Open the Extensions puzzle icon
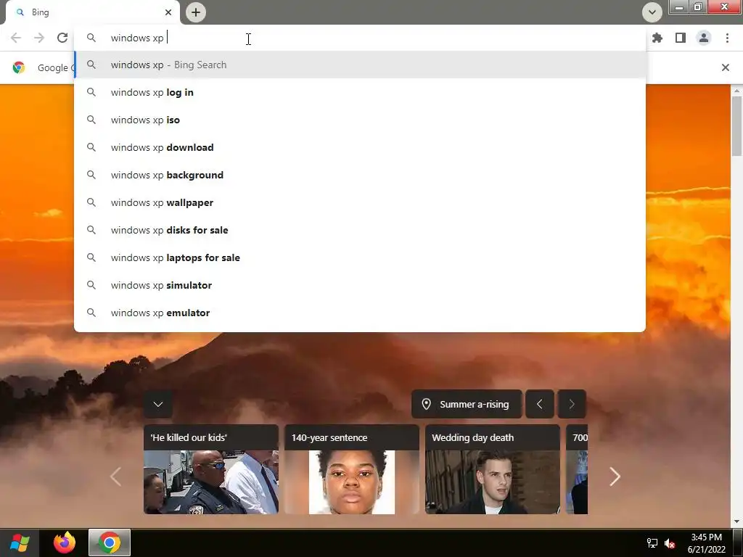Image resolution: width=743 pixels, height=557 pixels. (657, 38)
